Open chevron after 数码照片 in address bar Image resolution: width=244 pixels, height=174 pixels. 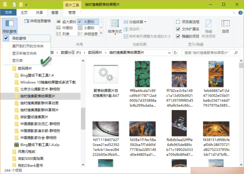106,53
